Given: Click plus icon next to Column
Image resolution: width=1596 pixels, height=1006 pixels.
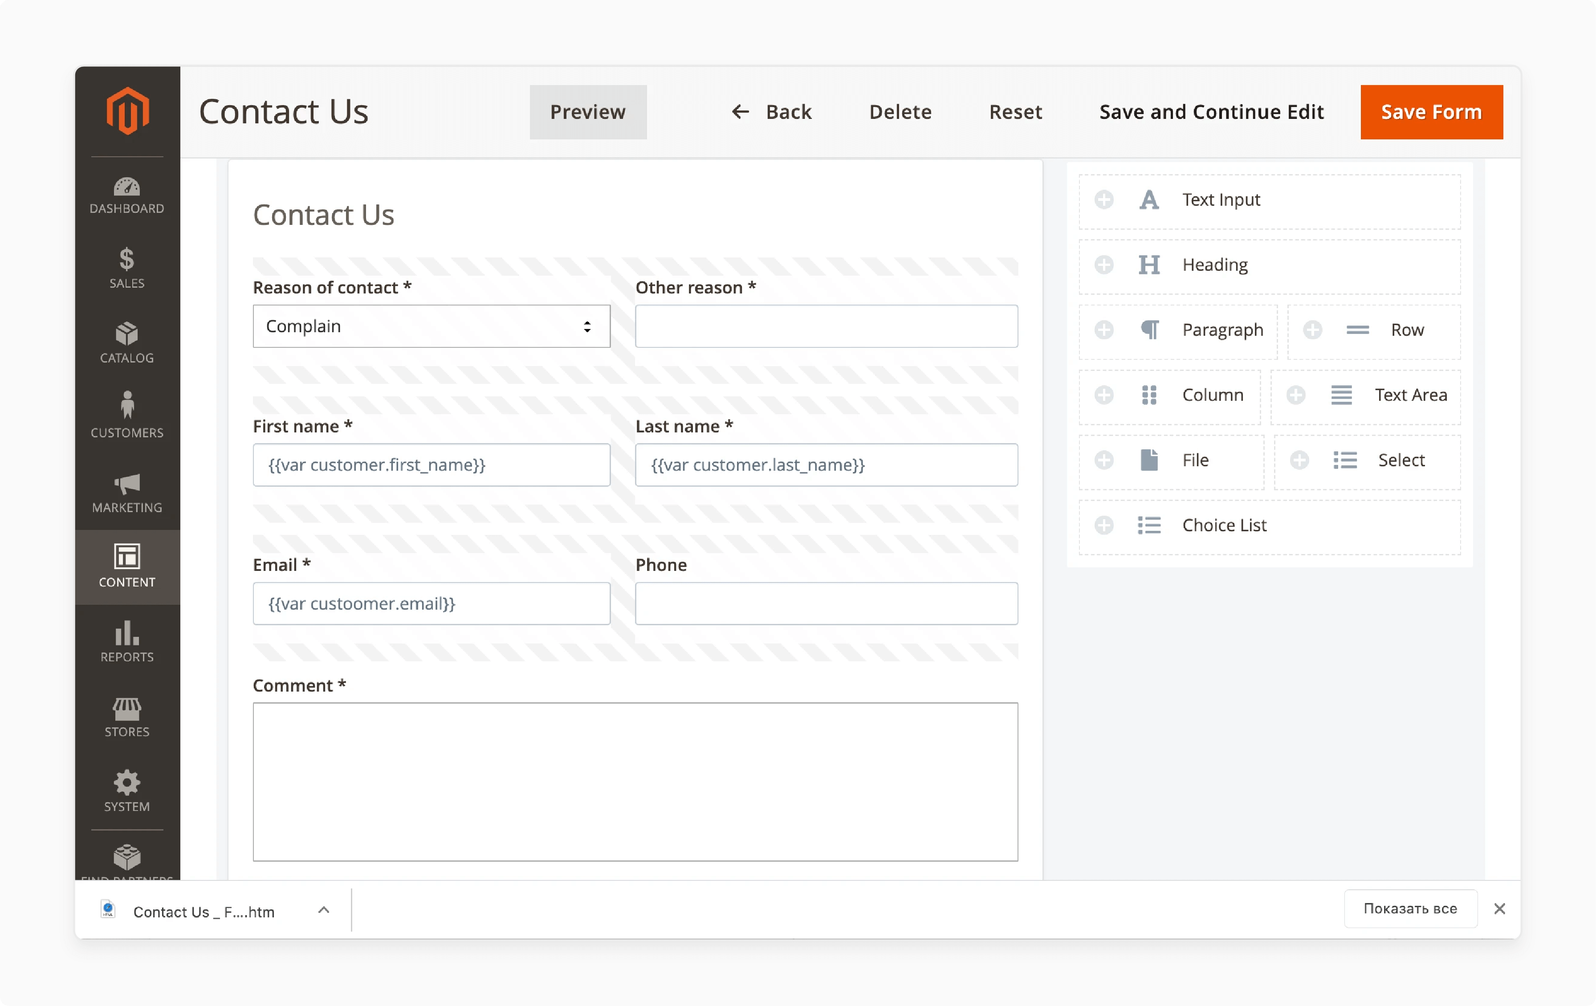Looking at the screenshot, I should (1103, 395).
